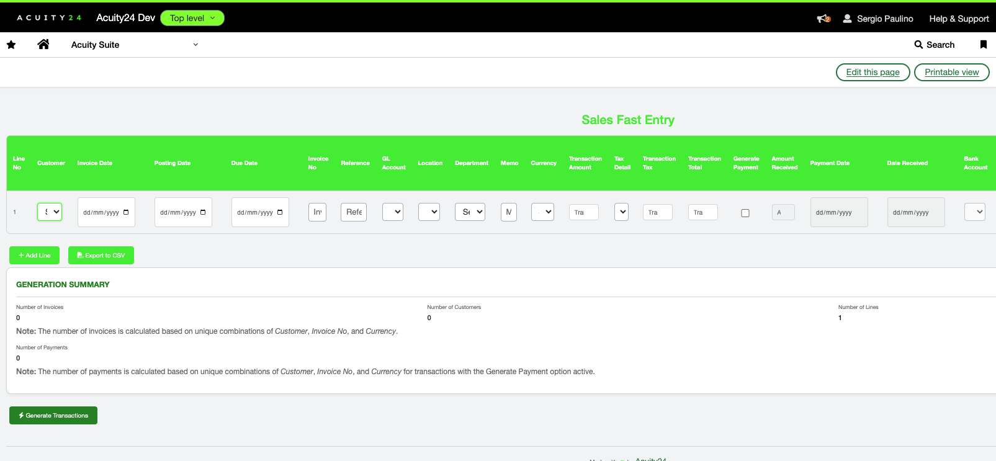
Task: Open the Bank Account dropdown
Action: click(x=975, y=212)
